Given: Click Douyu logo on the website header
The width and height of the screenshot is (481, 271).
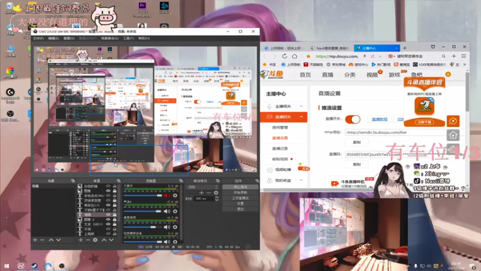Looking at the screenshot, I should (x=272, y=75).
